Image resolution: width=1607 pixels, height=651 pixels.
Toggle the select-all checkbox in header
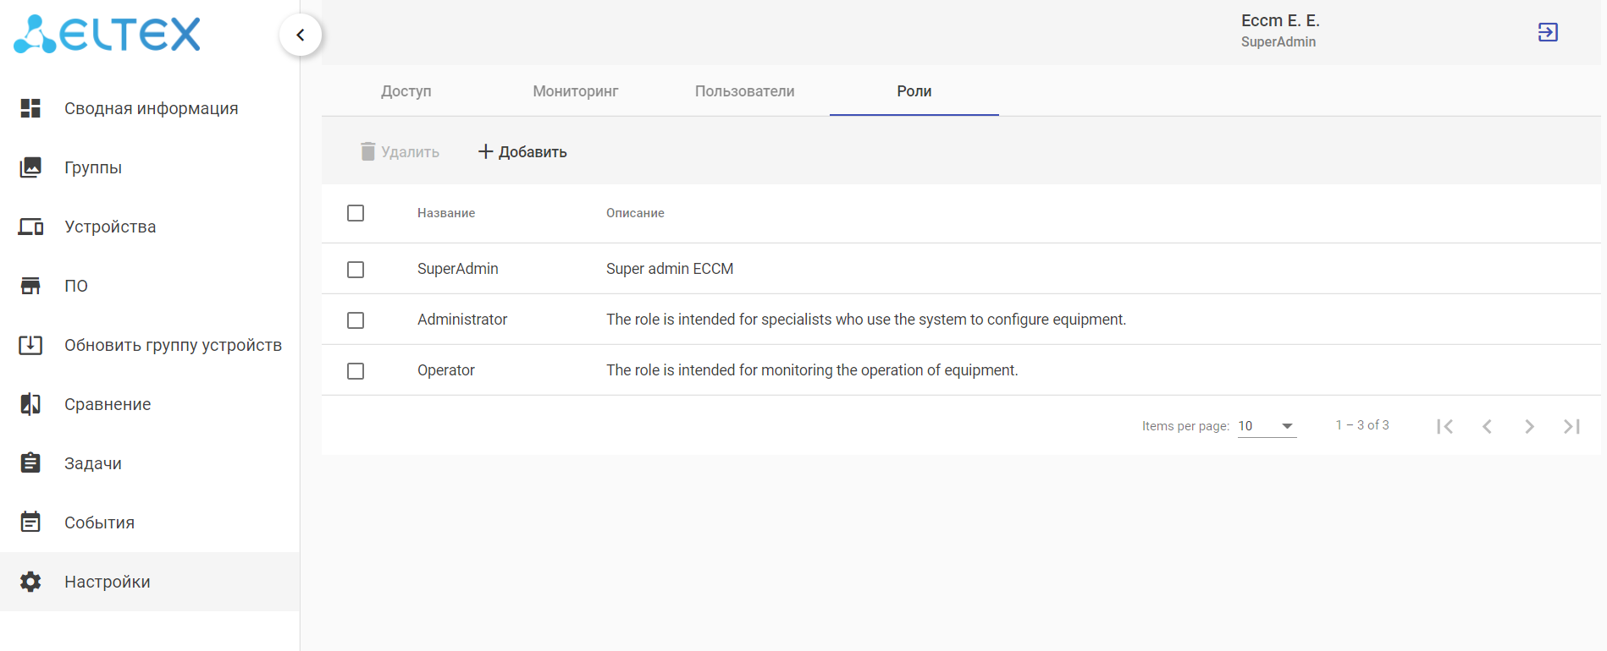(x=356, y=213)
